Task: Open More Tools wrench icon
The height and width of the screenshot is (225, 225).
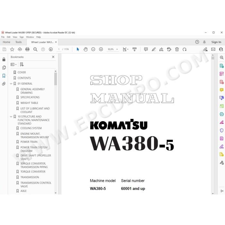Action: coord(221,163)
